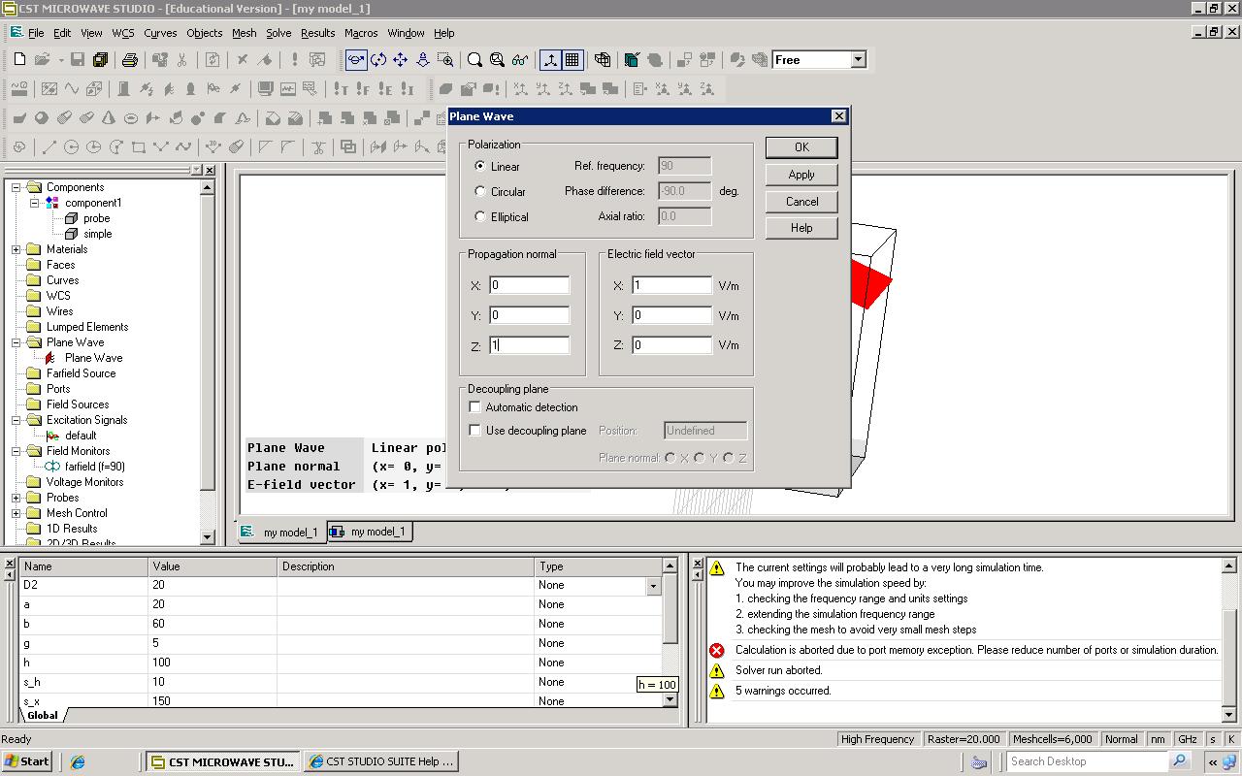Image resolution: width=1242 pixels, height=776 pixels.
Task: Enable Automatic detection checkbox
Action: tap(475, 407)
